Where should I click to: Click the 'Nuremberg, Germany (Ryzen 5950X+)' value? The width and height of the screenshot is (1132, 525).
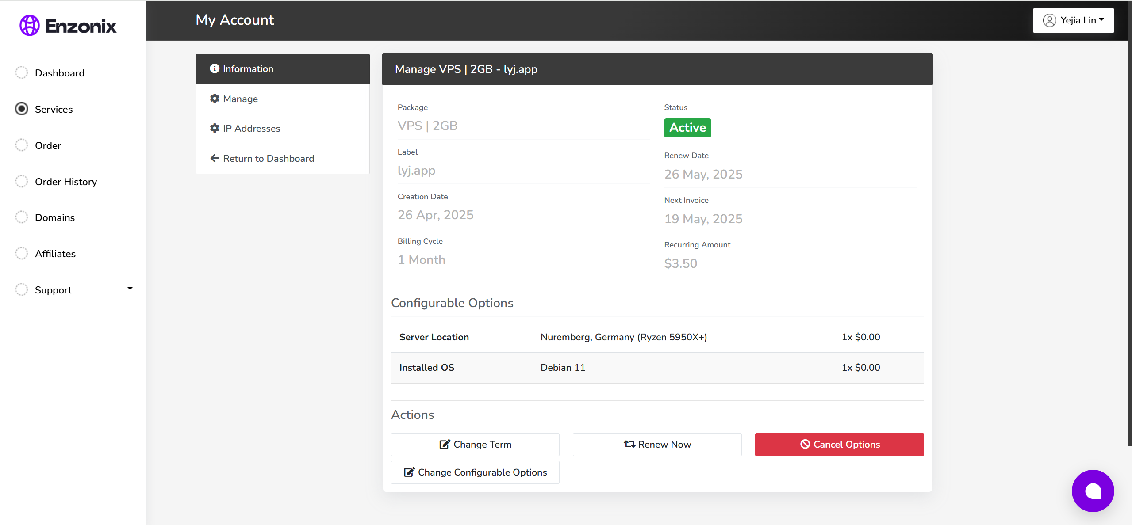click(x=624, y=337)
